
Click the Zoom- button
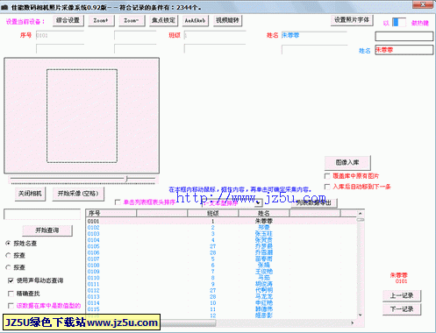[x=132, y=20]
